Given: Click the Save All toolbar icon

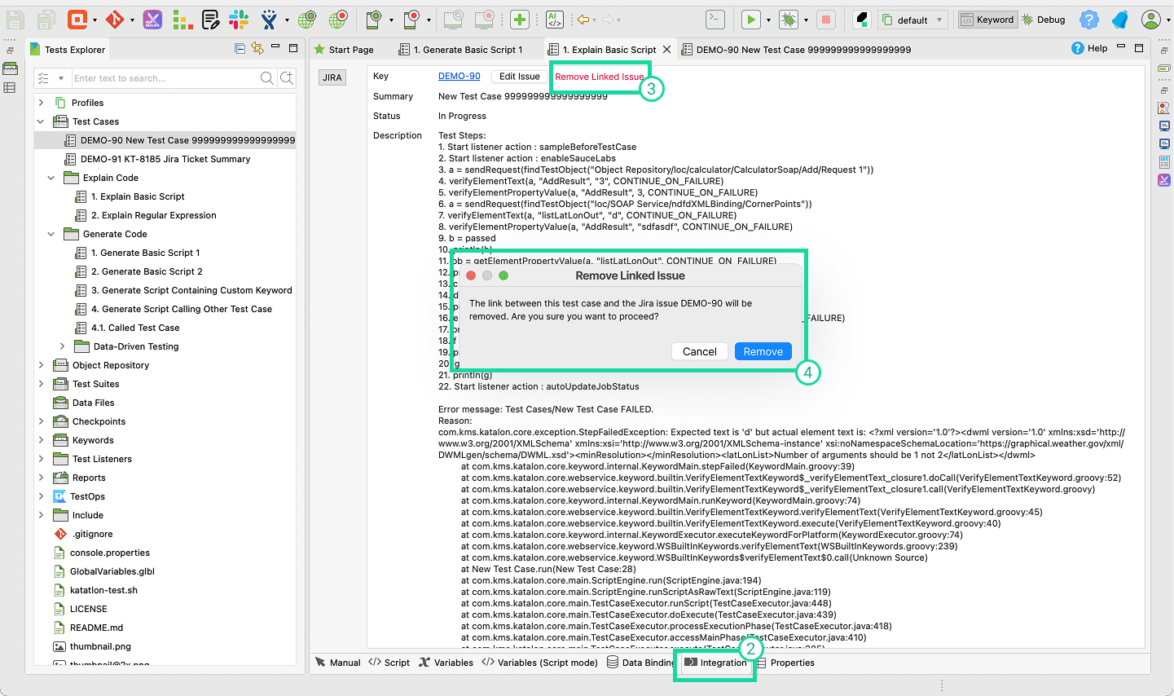Looking at the screenshot, I should click(x=46, y=20).
